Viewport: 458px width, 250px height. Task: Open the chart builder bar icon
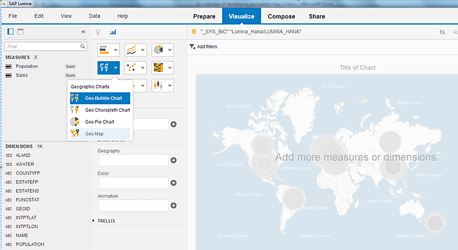click(113, 32)
